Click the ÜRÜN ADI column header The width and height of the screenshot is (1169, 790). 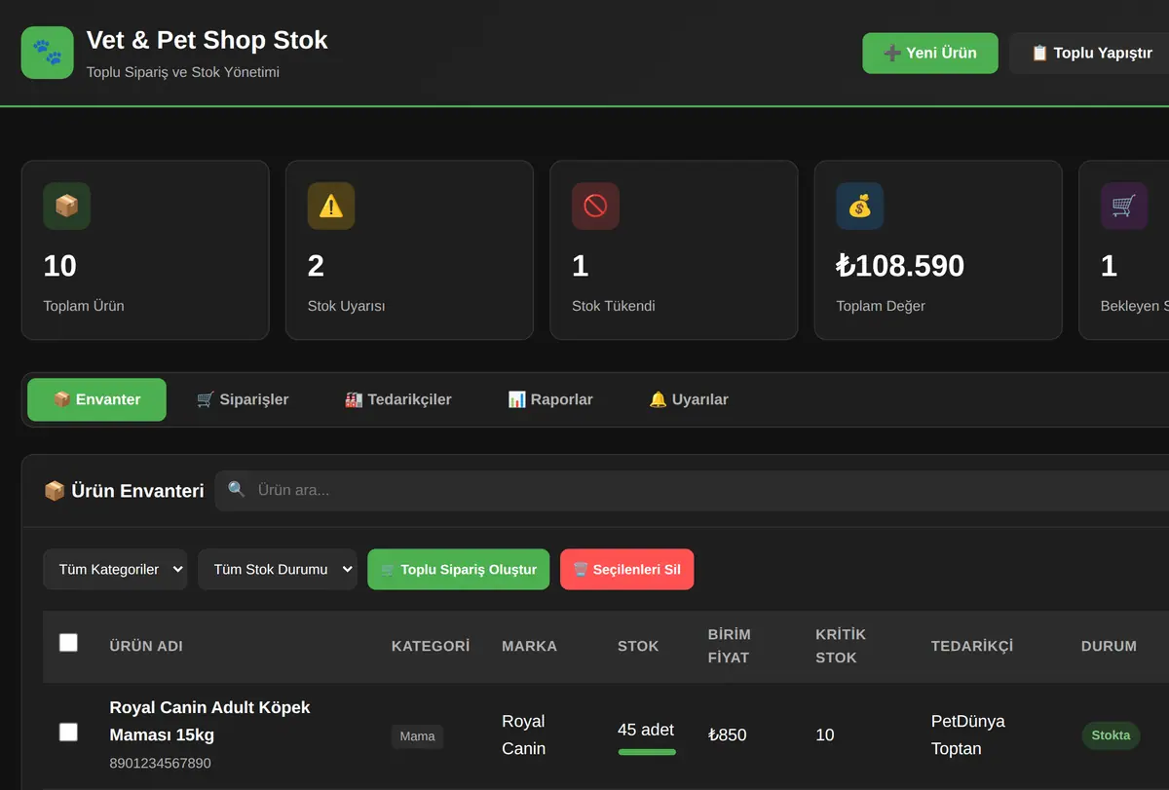click(x=146, y=646)
